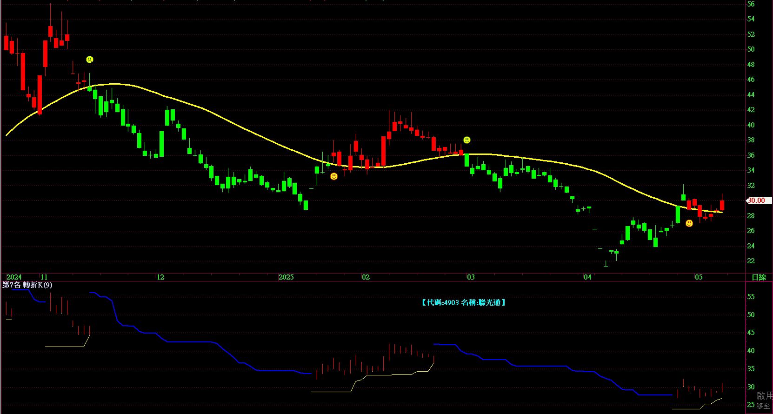The width and height of the screenshot is (773, 414).
Task: Click the 35 value on indicator axis
Action: (x=751, y=369)
